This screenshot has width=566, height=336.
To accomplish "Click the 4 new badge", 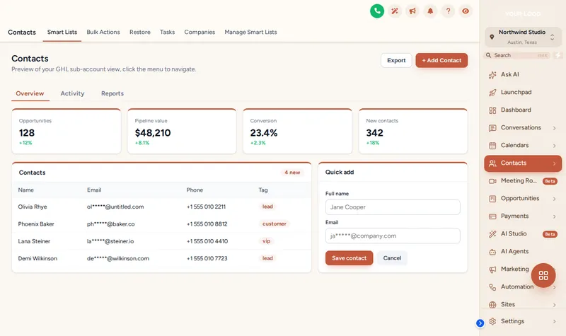I will [292, 173].
